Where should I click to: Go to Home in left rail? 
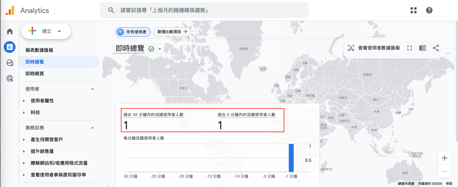(x=10, y=31)
